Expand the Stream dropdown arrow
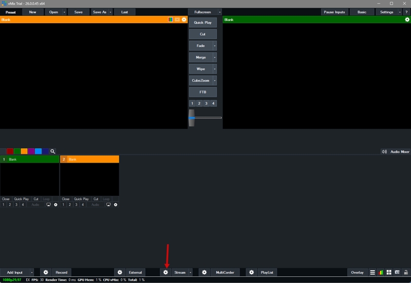Viewport: 411px width, 283px height. point(190,272)
